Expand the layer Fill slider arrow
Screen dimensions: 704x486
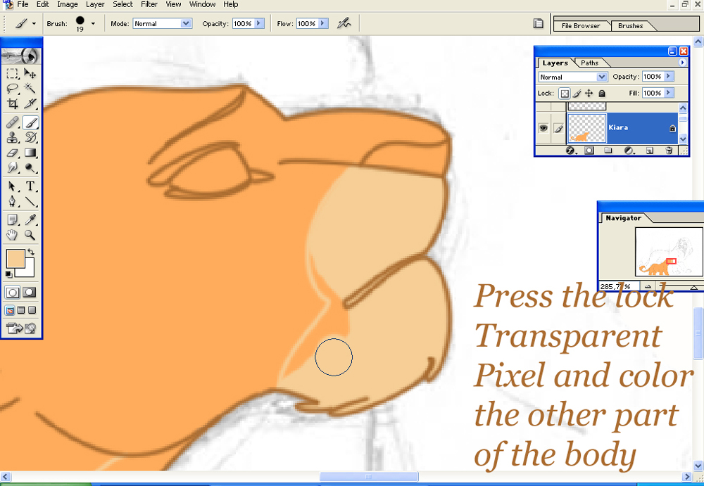[669, 93]
